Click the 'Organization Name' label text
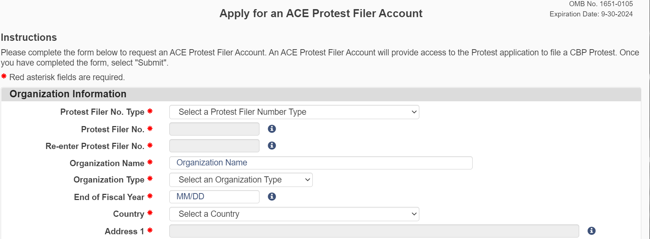The image size is (650, 239). coord(107,163)
